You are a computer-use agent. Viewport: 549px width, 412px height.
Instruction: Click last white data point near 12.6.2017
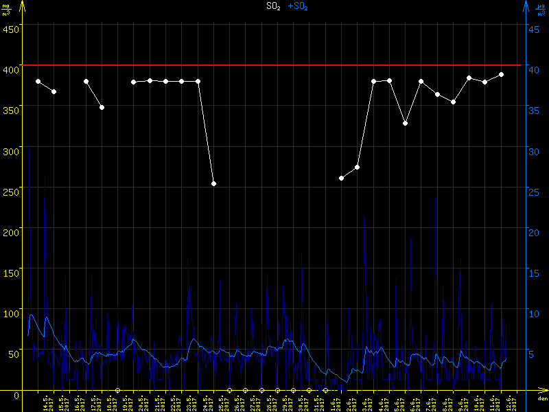[501, 74]
